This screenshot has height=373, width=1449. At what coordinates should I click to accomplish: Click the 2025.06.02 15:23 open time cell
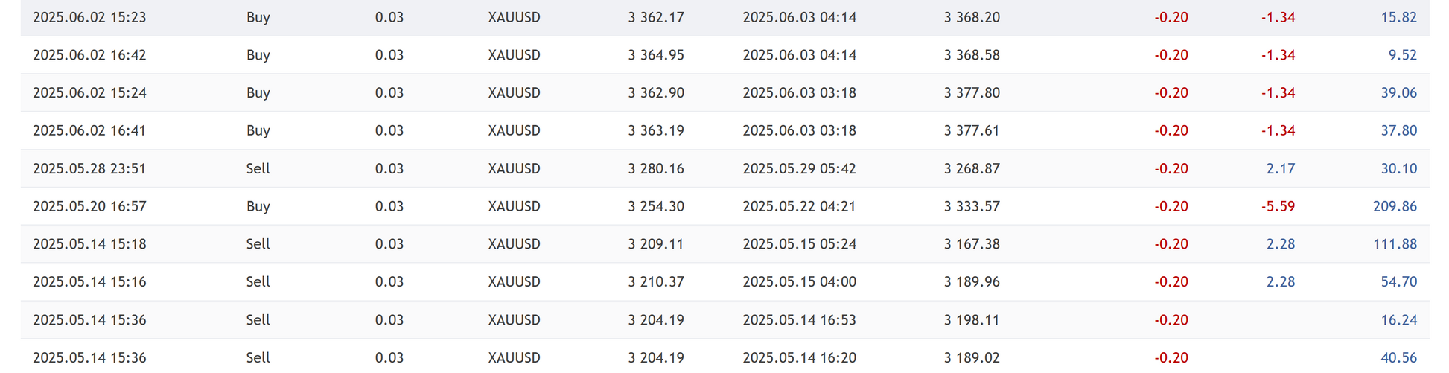(89, 17)
